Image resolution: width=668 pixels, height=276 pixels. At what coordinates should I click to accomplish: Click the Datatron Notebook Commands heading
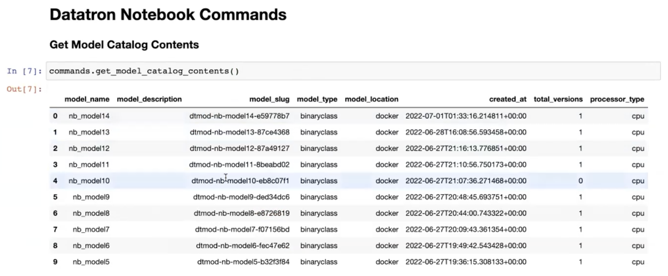(x=168, y=15)
